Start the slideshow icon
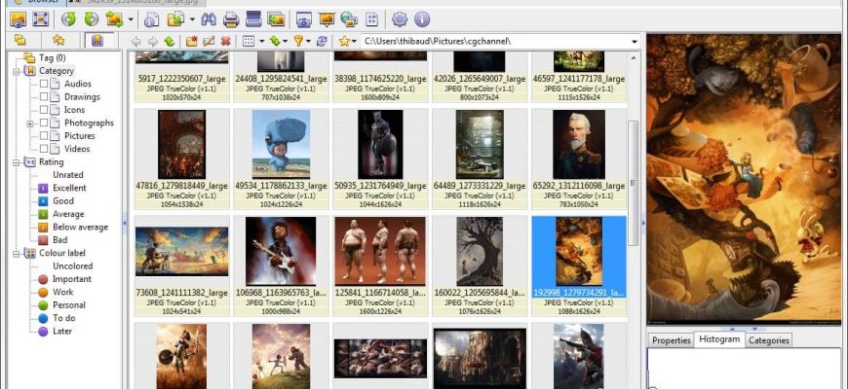 click(327, 20)
